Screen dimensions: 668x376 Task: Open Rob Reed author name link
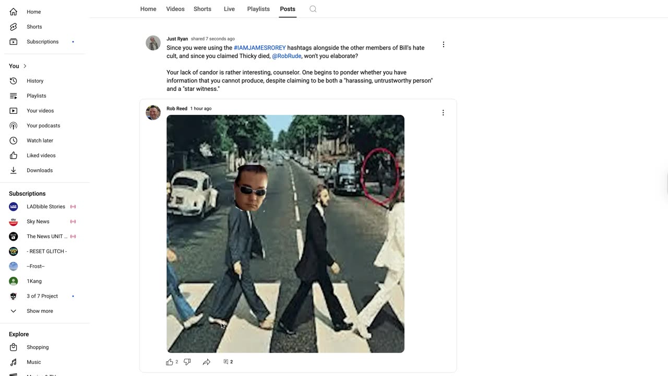tap(177, 109)
